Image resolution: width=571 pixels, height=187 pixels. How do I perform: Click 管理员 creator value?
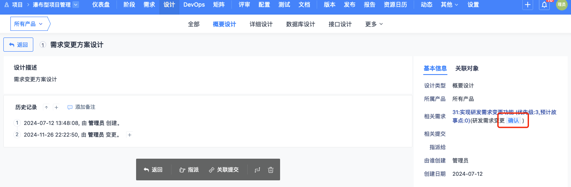pos(460,160)
